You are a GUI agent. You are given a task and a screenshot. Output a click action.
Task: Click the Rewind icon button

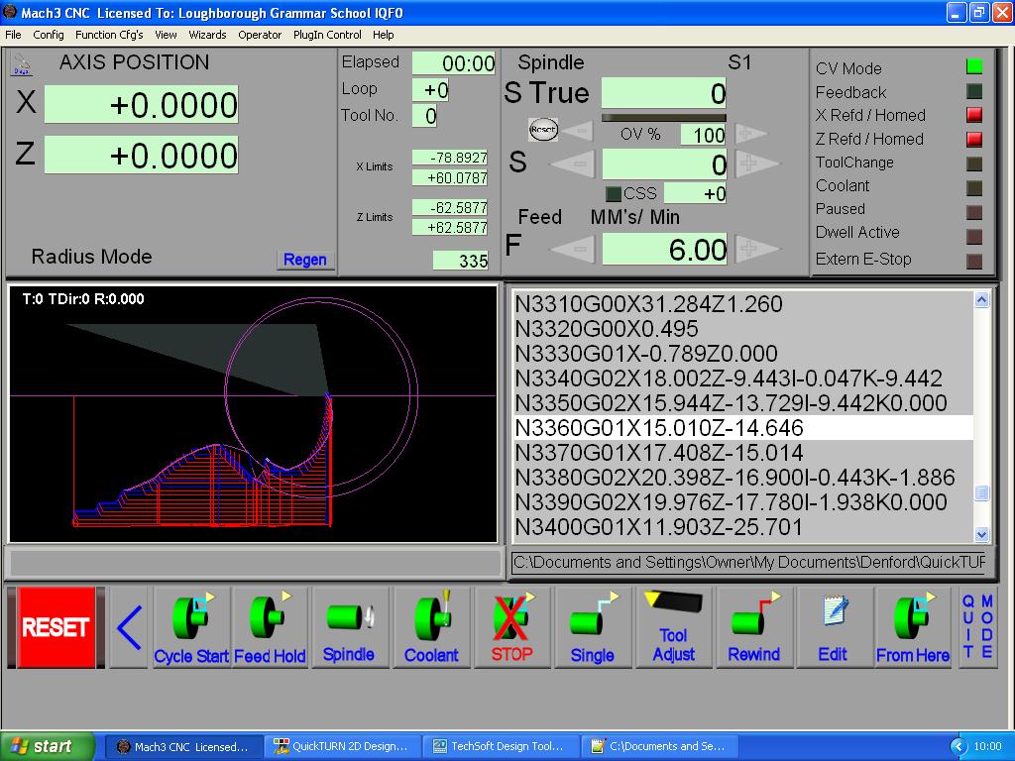tap(754, 627)
